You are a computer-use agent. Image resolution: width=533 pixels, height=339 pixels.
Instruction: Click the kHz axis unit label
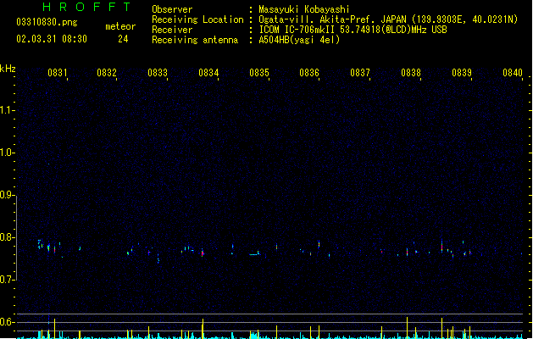(8, 69)
